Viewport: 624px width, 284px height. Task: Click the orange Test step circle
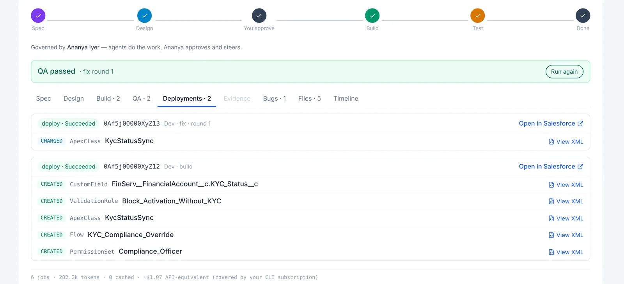click(478, 16)
